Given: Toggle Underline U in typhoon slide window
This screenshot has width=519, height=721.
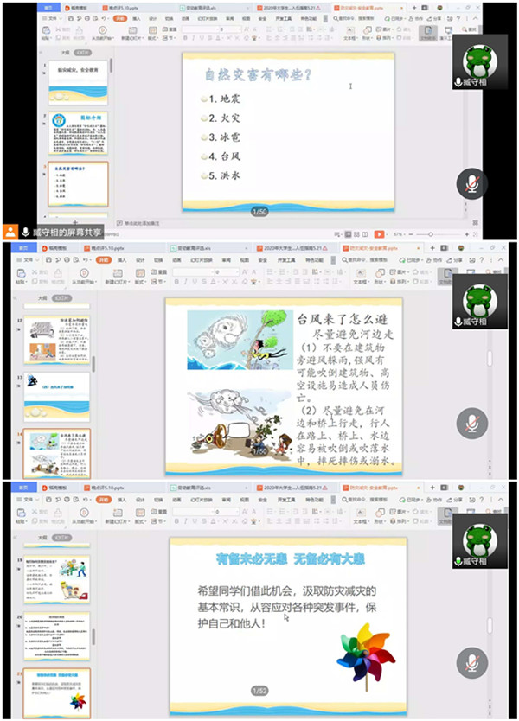Looking at the screenshot, I should 195,282.
